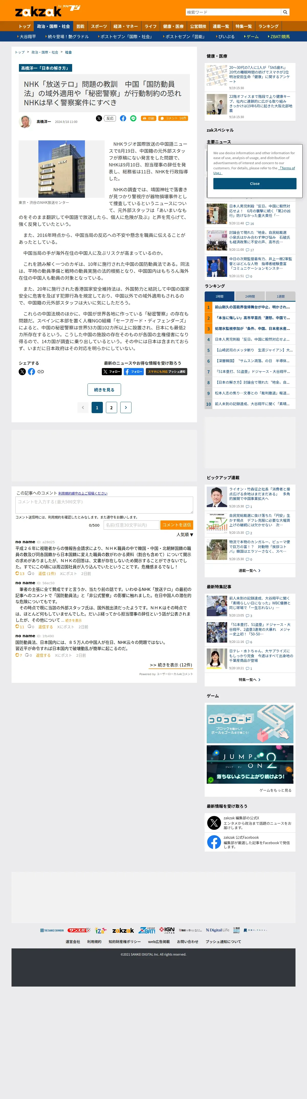Go to page 2 of the article
The width and height of the screenshot is (307, 1099).
click(x=111, y=407)
